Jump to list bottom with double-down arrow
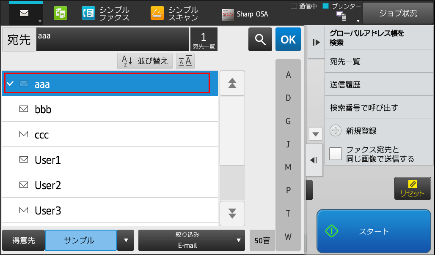Screen dimensions: 435x255 [x=232, y=214]
